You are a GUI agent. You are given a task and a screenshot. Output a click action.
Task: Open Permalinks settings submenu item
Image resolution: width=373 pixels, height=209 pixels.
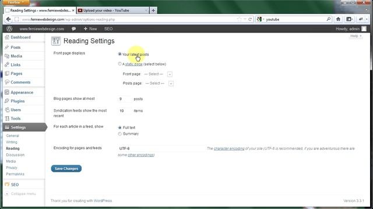pos(15,174)
